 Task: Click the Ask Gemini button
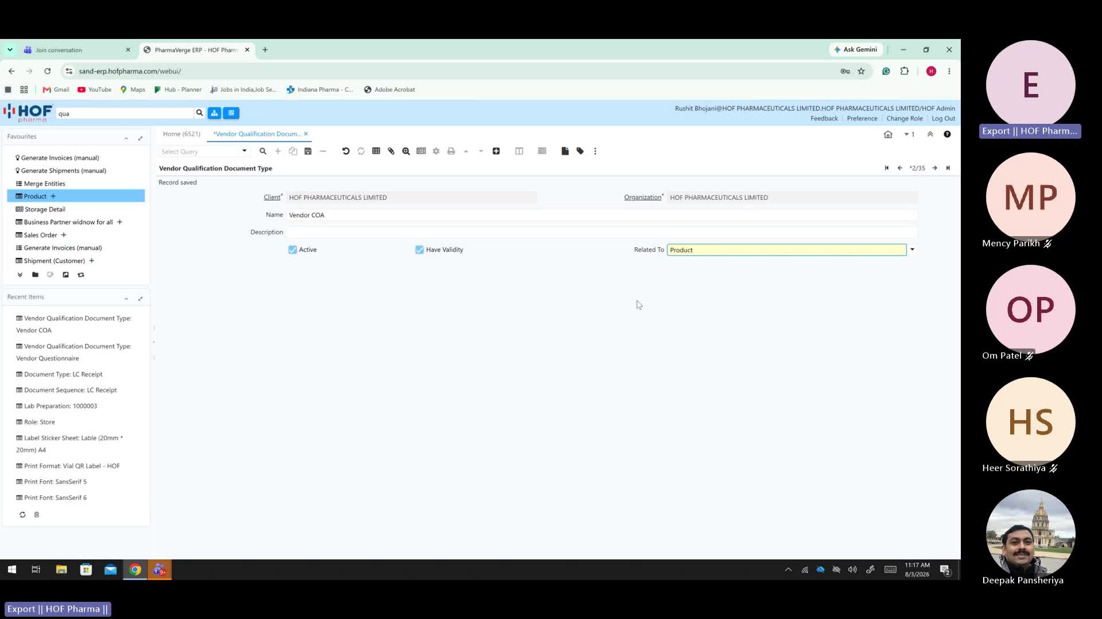[x=856, y=49]
